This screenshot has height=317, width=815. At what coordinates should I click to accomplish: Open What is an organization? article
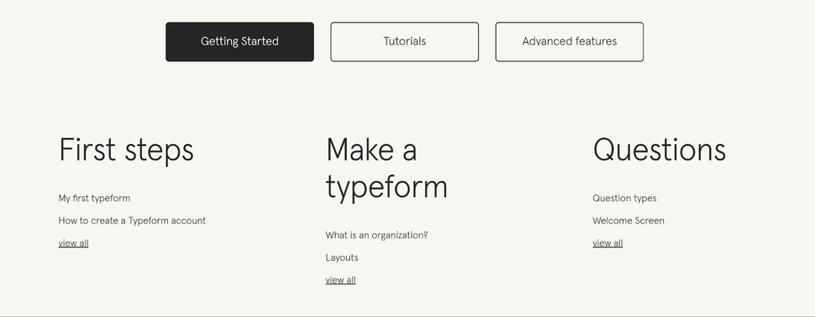click(376, 235)
